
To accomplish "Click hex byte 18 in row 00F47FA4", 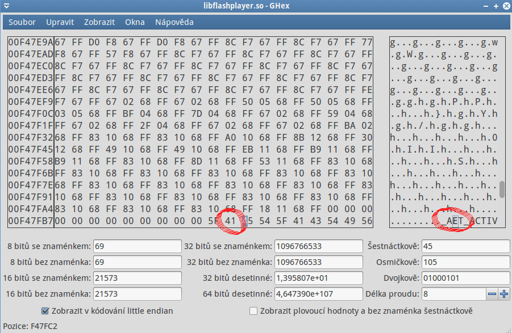I will [264, 209].
